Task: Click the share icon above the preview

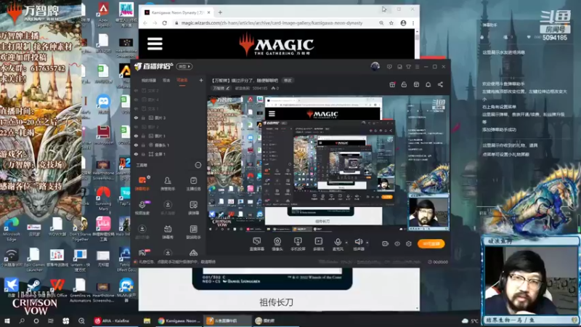Action: coord(440,84)
